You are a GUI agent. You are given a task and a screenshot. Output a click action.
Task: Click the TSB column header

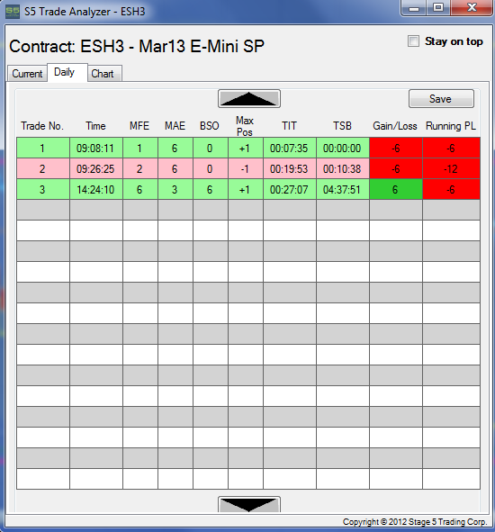[342, 126]
